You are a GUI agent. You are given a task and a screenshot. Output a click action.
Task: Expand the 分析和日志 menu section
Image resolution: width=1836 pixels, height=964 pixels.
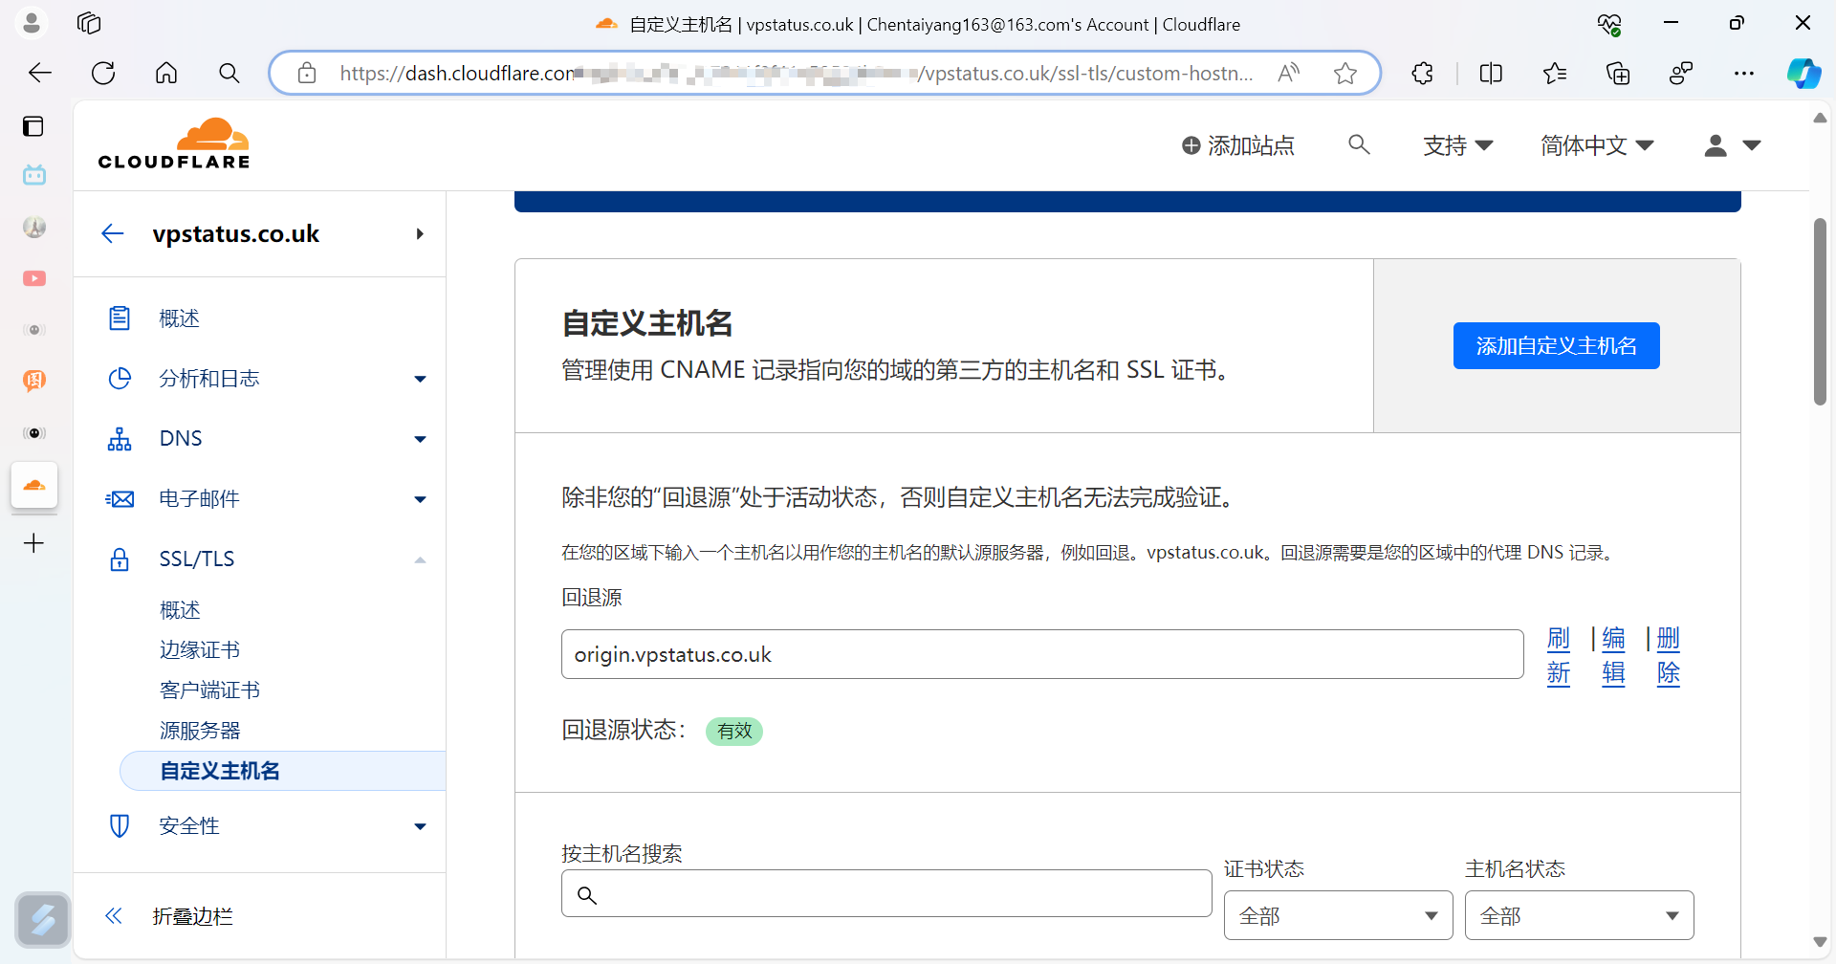point(420,379)
